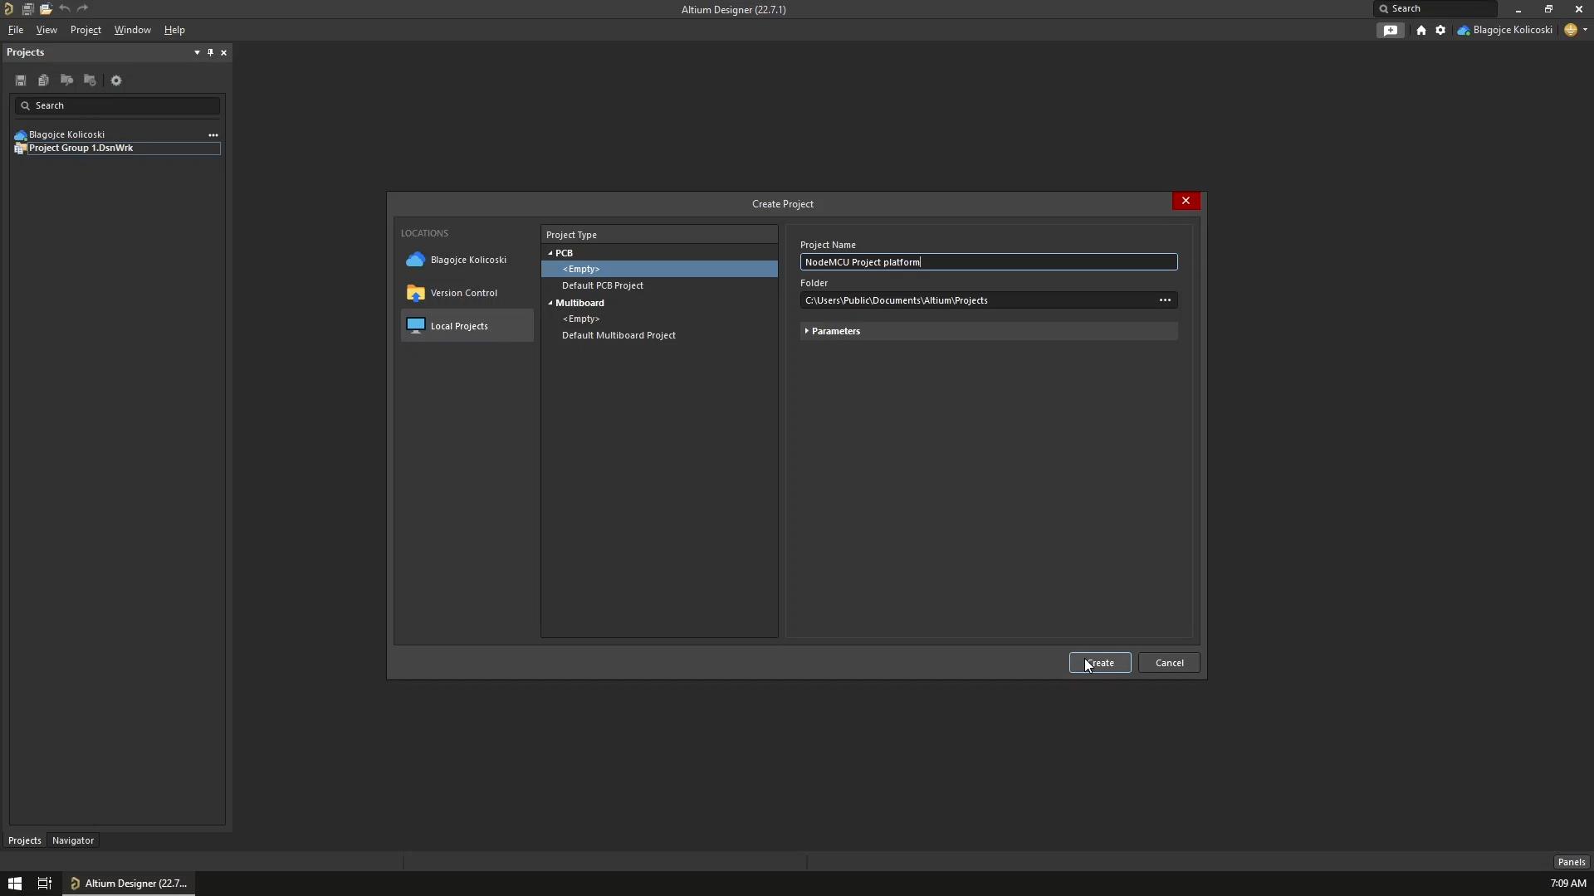Collapse the PCB project type group

point(551,253)
